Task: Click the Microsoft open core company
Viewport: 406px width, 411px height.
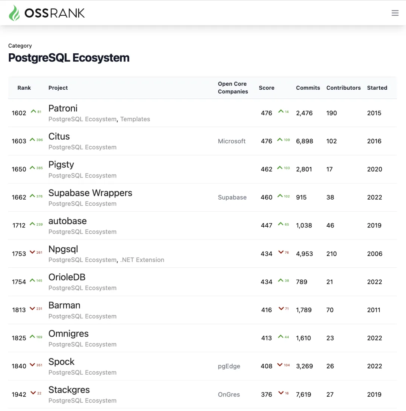Action: point(232,141)
